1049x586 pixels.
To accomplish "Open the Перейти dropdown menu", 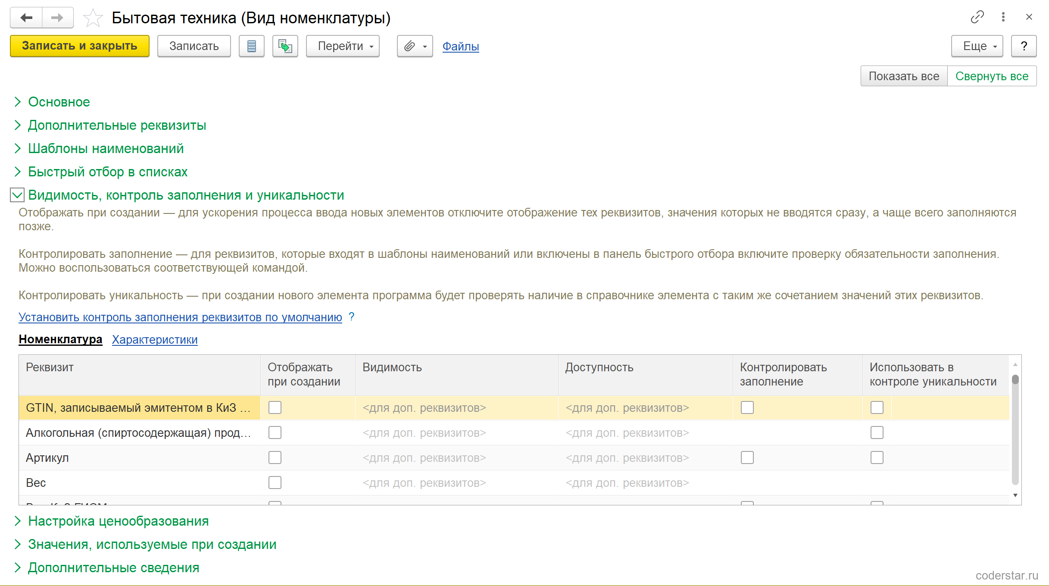I will [x=343, y=46].
